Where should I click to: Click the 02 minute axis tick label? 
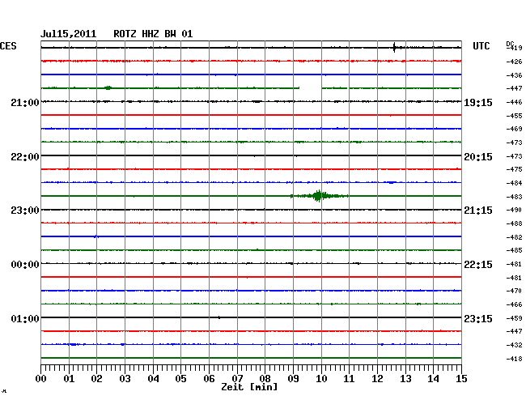(x=96, y=379)
